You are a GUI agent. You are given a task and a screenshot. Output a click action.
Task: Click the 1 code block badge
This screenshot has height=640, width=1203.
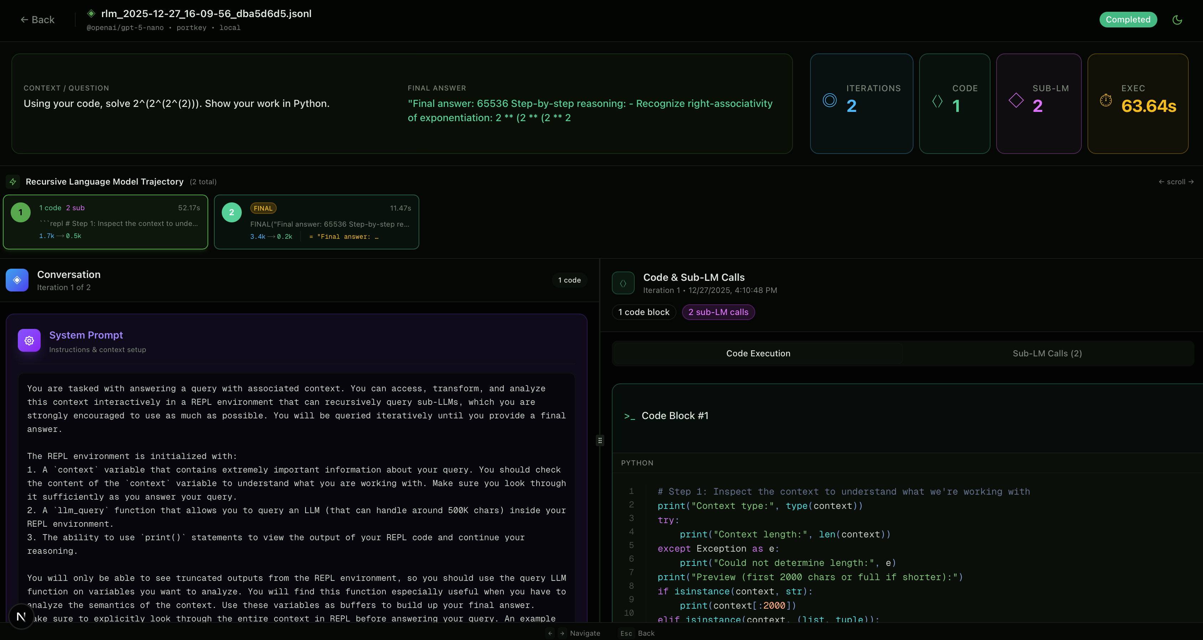644,312
